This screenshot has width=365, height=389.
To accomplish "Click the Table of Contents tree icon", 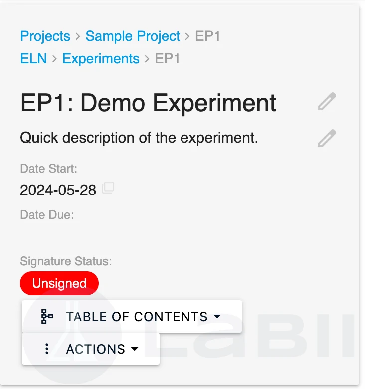I will pyautogui.click(x=47, y=317).
